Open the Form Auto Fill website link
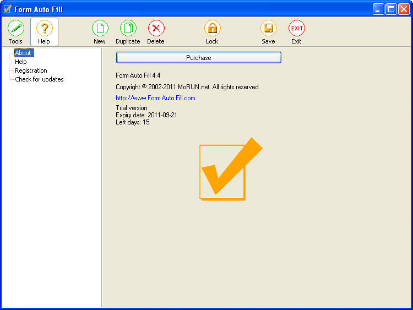This screenshot has height=310, width=413. click(155, 98)
